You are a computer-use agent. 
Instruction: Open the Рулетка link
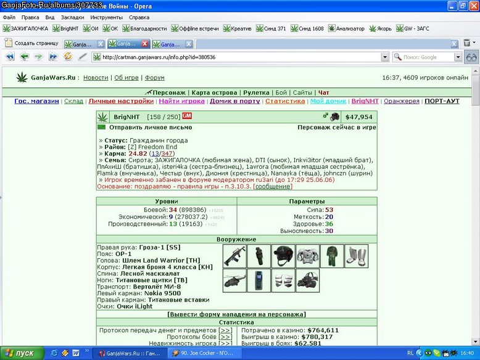point(256,92)
